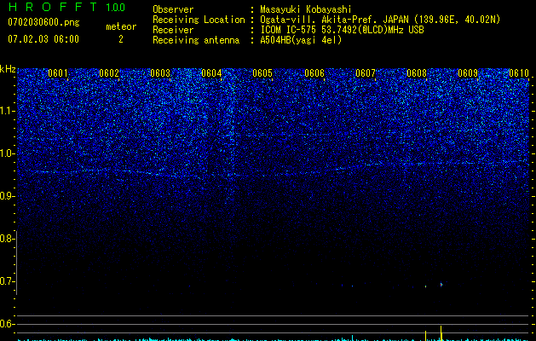Click the red meteor echo dot near 0.7 kHz

click(441, 284)
